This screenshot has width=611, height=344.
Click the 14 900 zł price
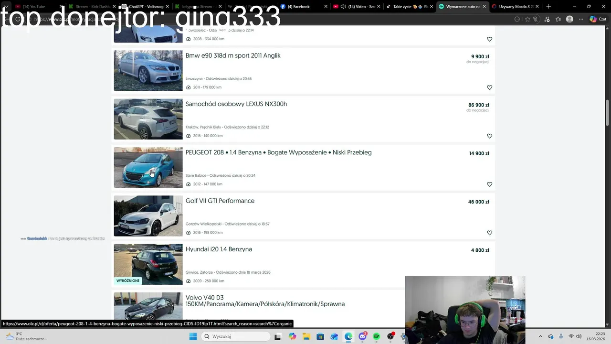click(x=479, y=153)
